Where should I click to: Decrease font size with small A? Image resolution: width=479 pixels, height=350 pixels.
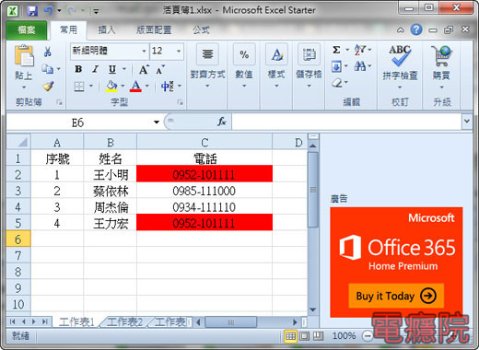click(x=160, y=70)
